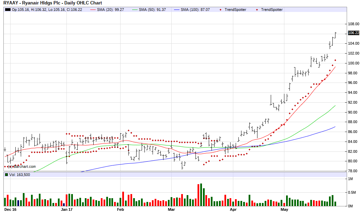
Task: Click the Mar date axis label
Action: click(171, 210)
